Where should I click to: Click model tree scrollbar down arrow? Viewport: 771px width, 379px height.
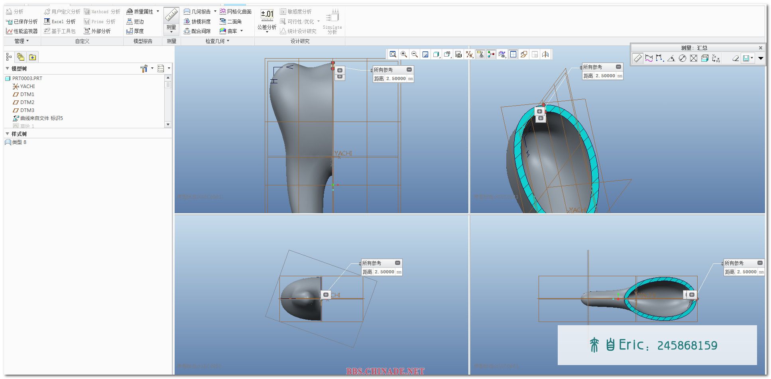click(168, 124)
